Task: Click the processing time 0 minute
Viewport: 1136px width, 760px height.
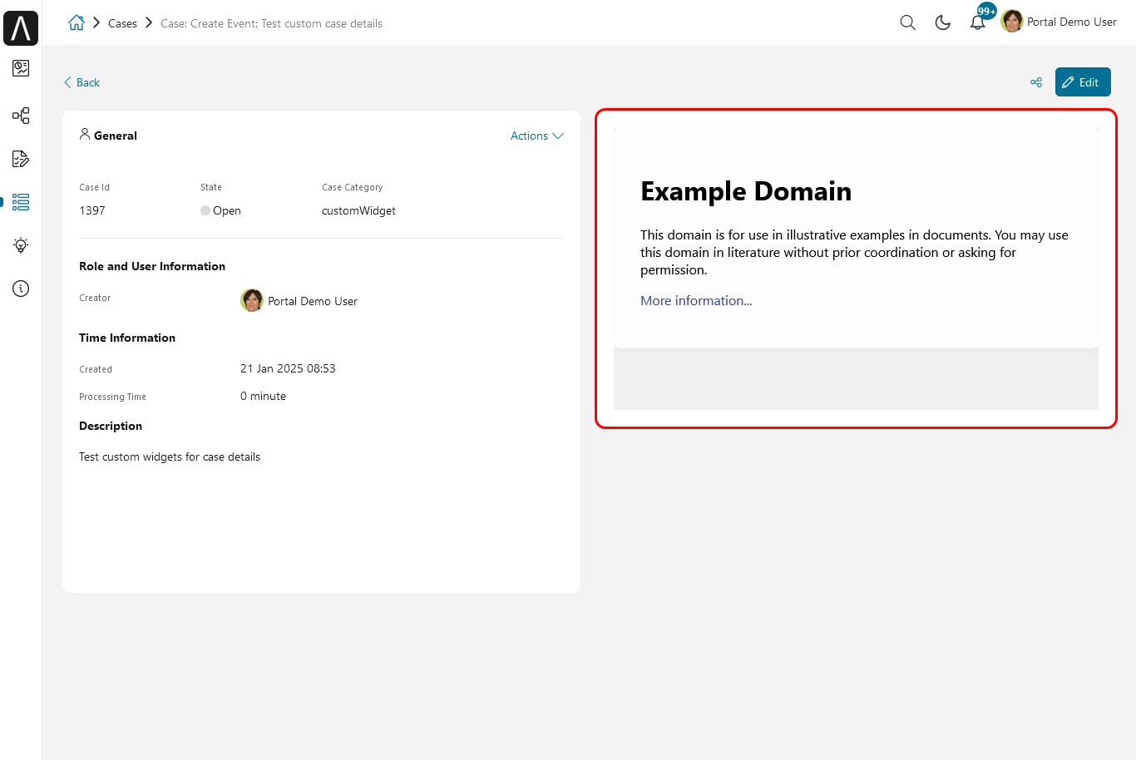Action: tap(263, 396)
